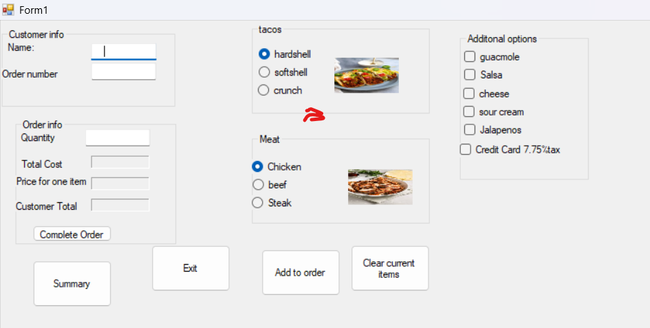The image size is (650, 328).
Task: Pick the Steak meat option
Action: 258,202
